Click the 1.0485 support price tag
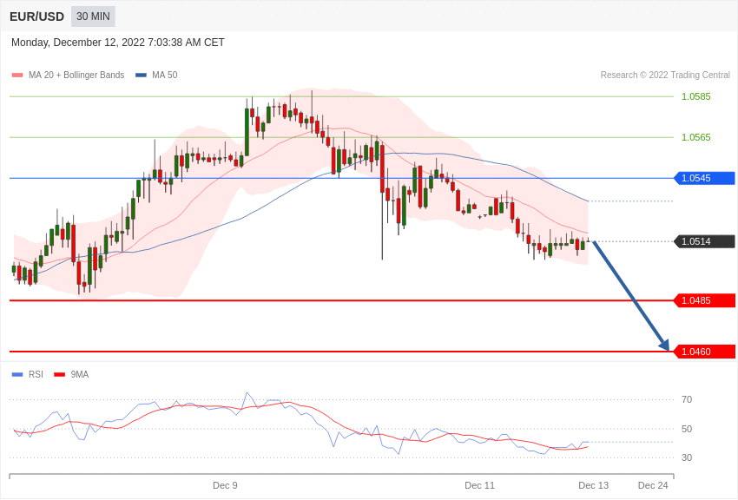Screen dimensions: 738x500 (x=705, y=300)
